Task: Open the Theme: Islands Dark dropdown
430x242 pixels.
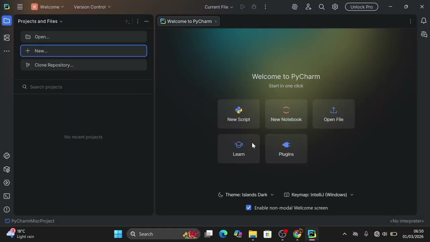Action: click(246, 195)
